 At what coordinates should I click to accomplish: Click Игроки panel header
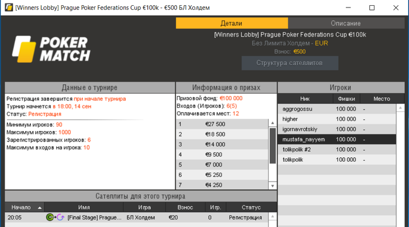click(341, 87)
